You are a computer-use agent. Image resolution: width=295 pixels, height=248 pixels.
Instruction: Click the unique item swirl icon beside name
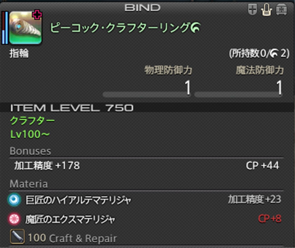[x=196, y=27]
